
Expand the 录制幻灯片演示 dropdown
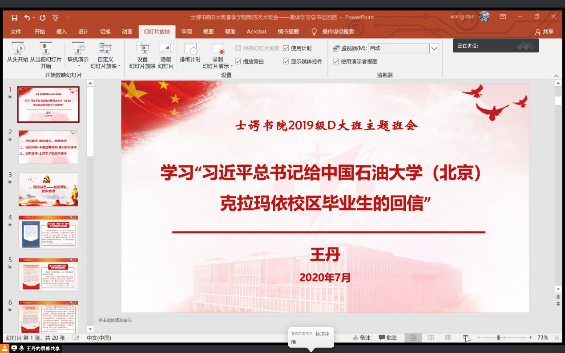click(218, 66)
